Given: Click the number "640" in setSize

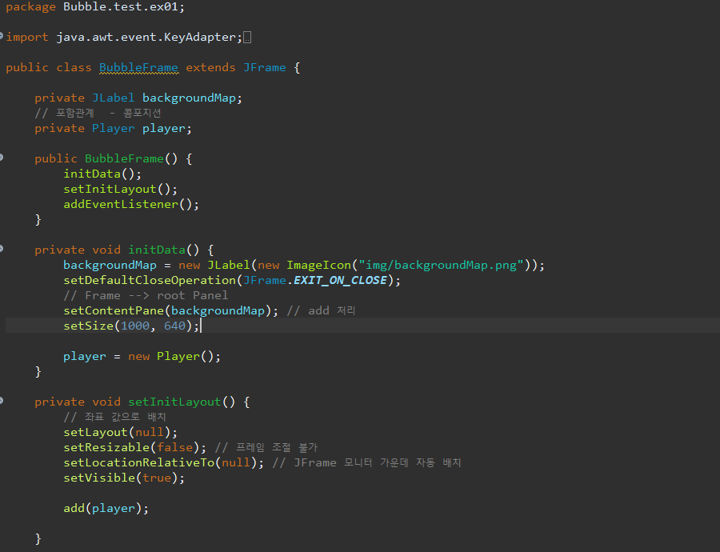Looking at the screenshot, I should tap(174, 326).
